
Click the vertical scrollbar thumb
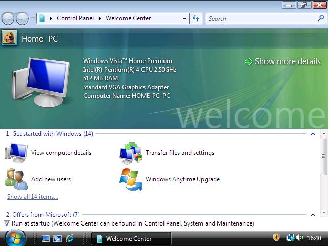coord(324,156)
